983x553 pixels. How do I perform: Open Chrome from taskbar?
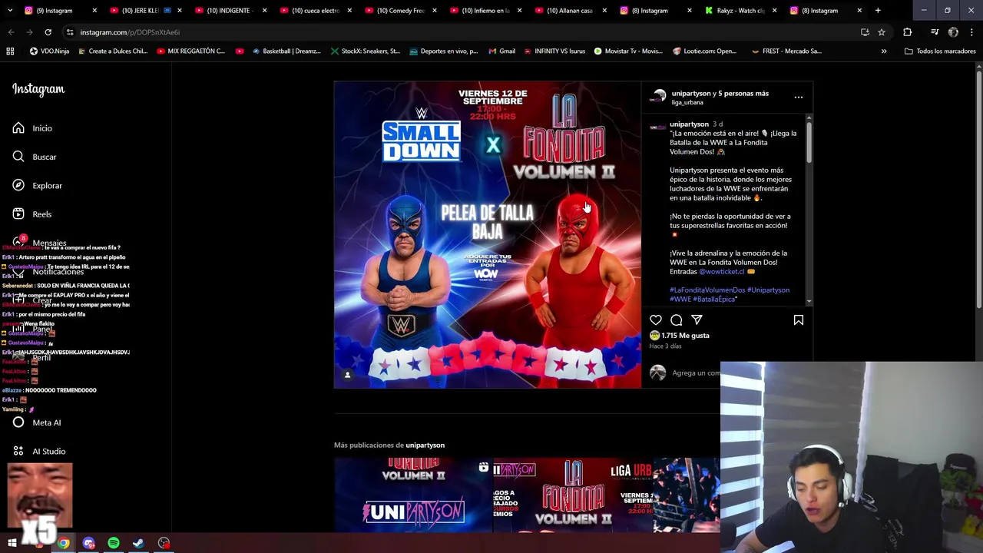64,543
